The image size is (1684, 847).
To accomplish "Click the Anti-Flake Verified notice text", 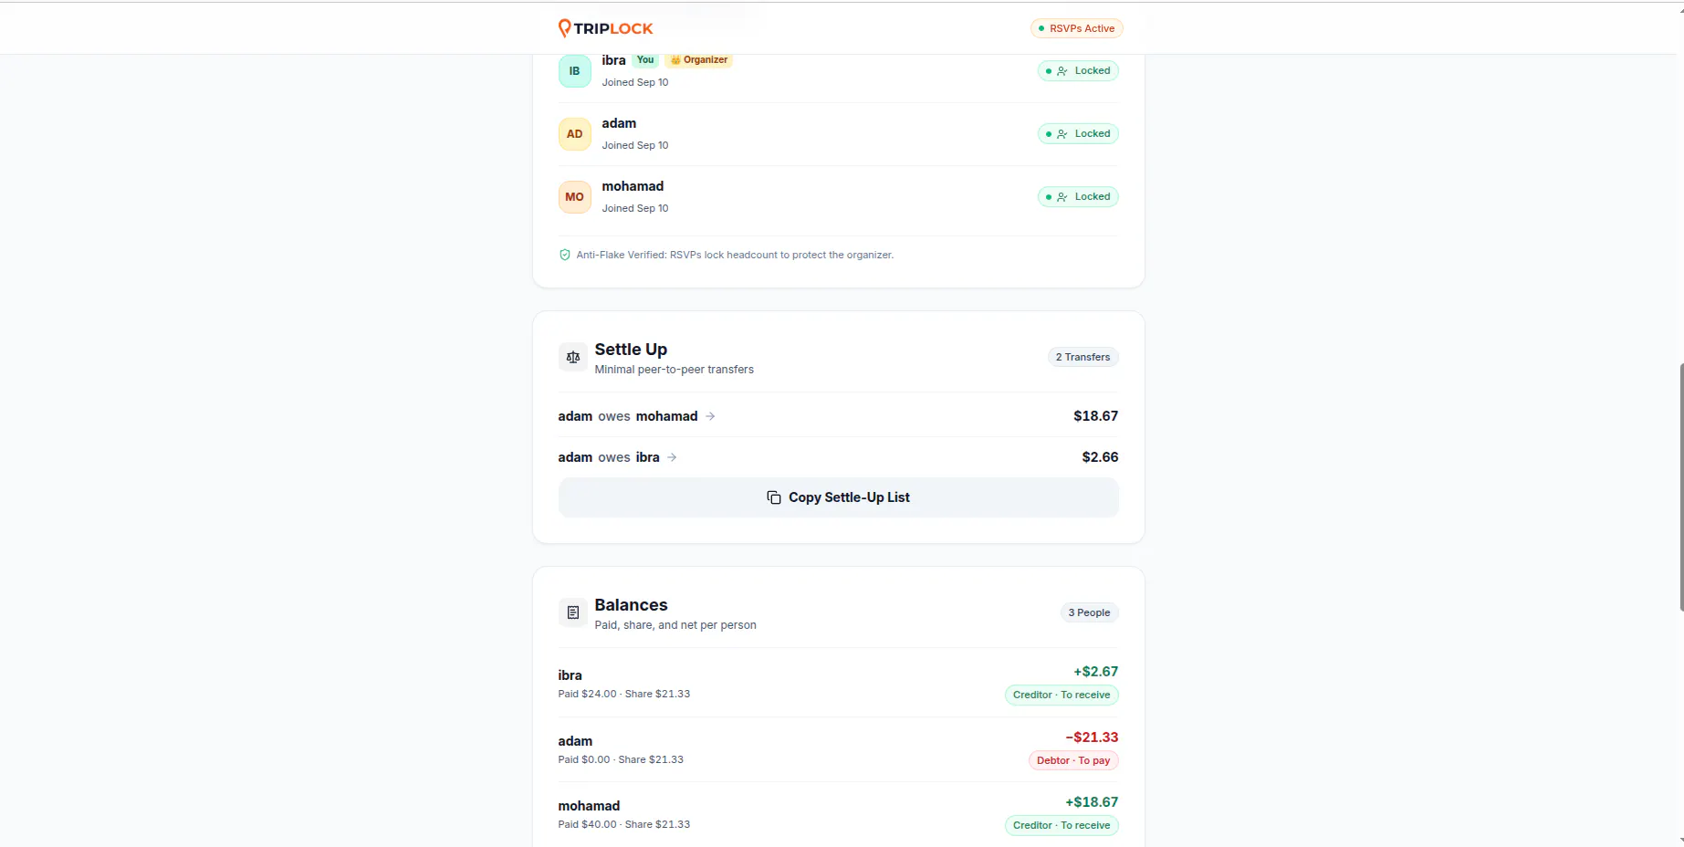I will pos(735,255).
